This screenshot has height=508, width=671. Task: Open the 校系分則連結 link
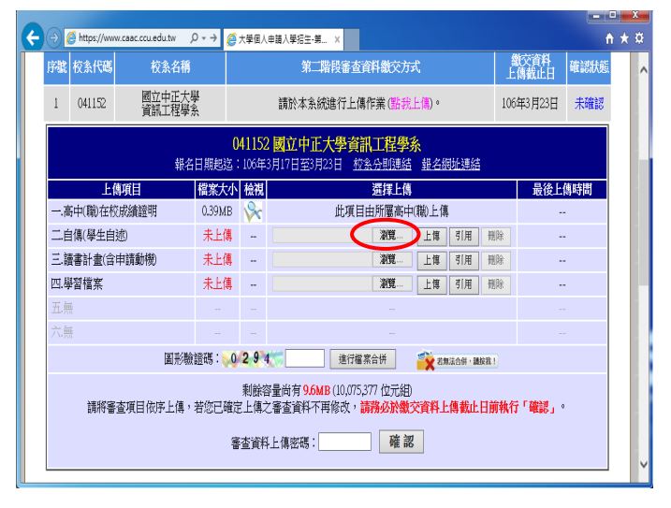(x=382, y=165)
